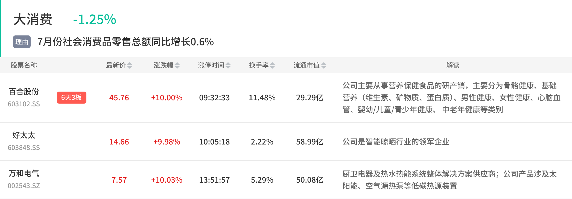
Task: Toggle sorting on the 涨停时间 column arrows
Action: coord(228,65)
